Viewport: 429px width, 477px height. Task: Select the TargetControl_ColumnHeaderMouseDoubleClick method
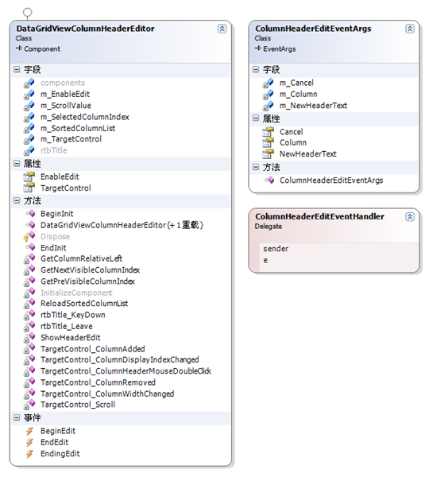126,371
